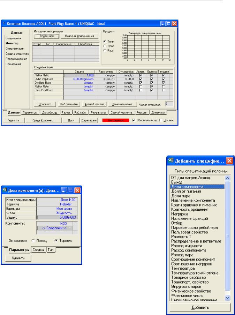Open the Динамика tab
The image size is (235, 315).
(158, 113)
